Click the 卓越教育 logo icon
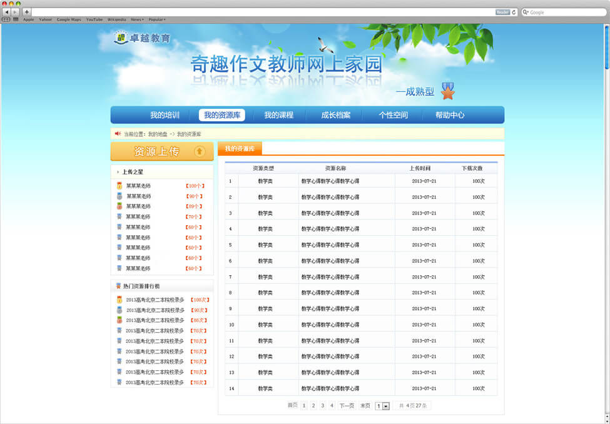 [x=121, y=38]
